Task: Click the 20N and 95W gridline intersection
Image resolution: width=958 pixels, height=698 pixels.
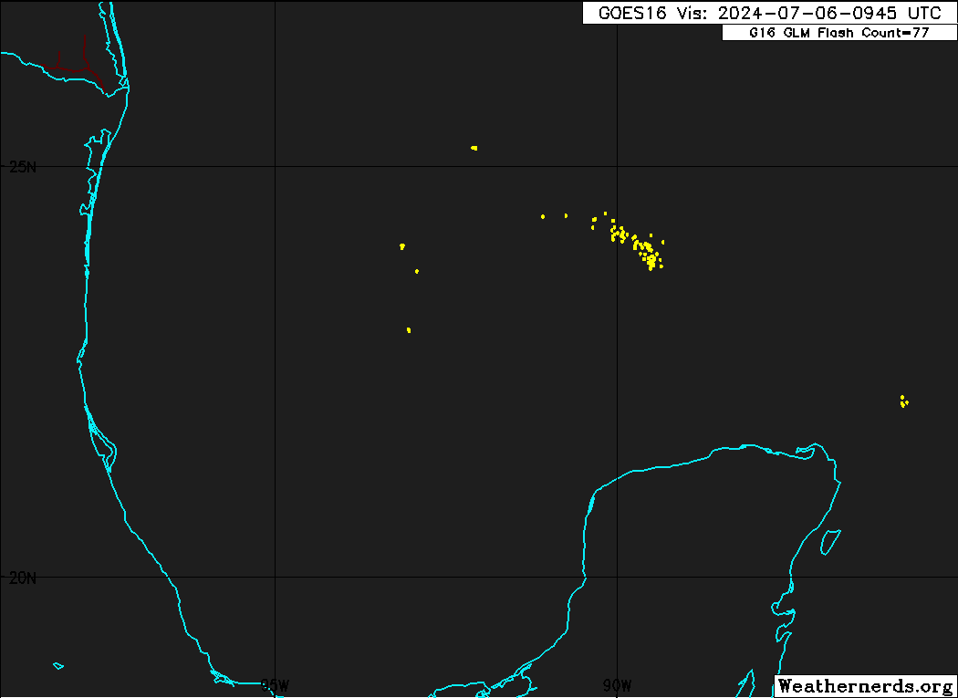Action: [x=276, y=577]
